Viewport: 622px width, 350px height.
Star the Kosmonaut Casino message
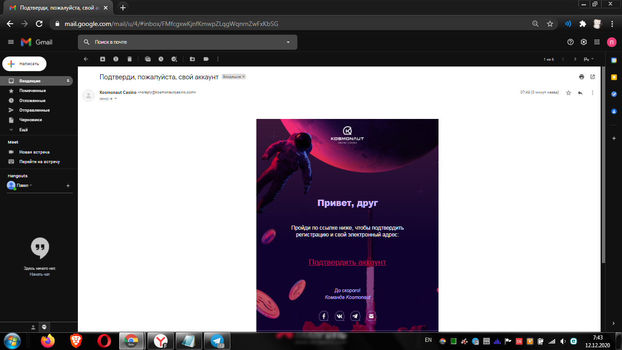[568, 93]
